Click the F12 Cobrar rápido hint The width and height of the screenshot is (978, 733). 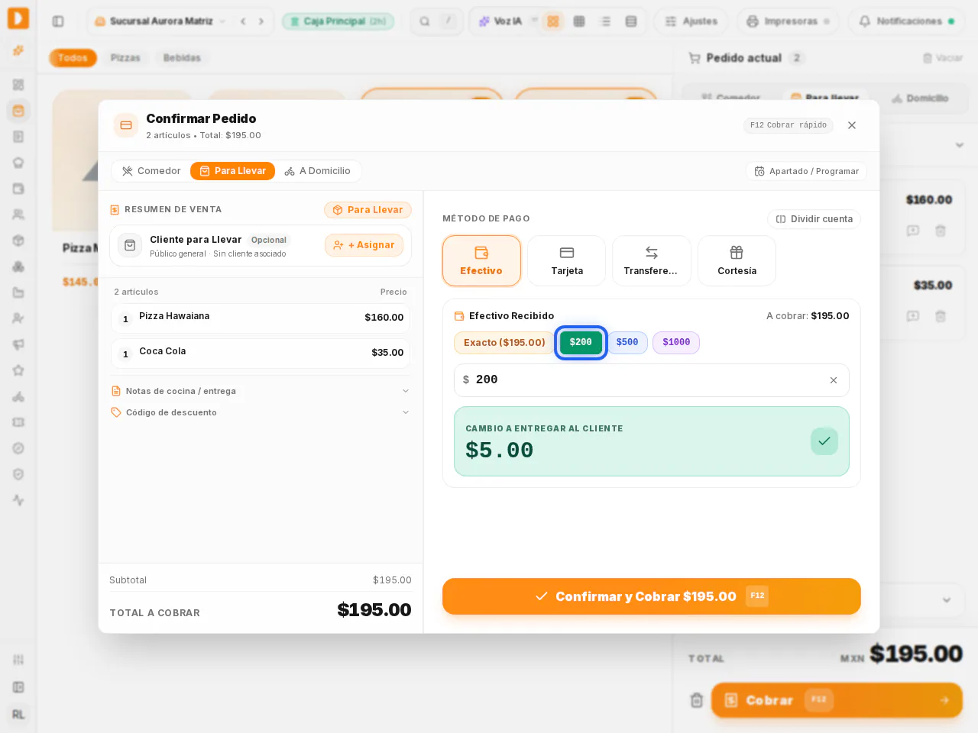tap(789, 125)
